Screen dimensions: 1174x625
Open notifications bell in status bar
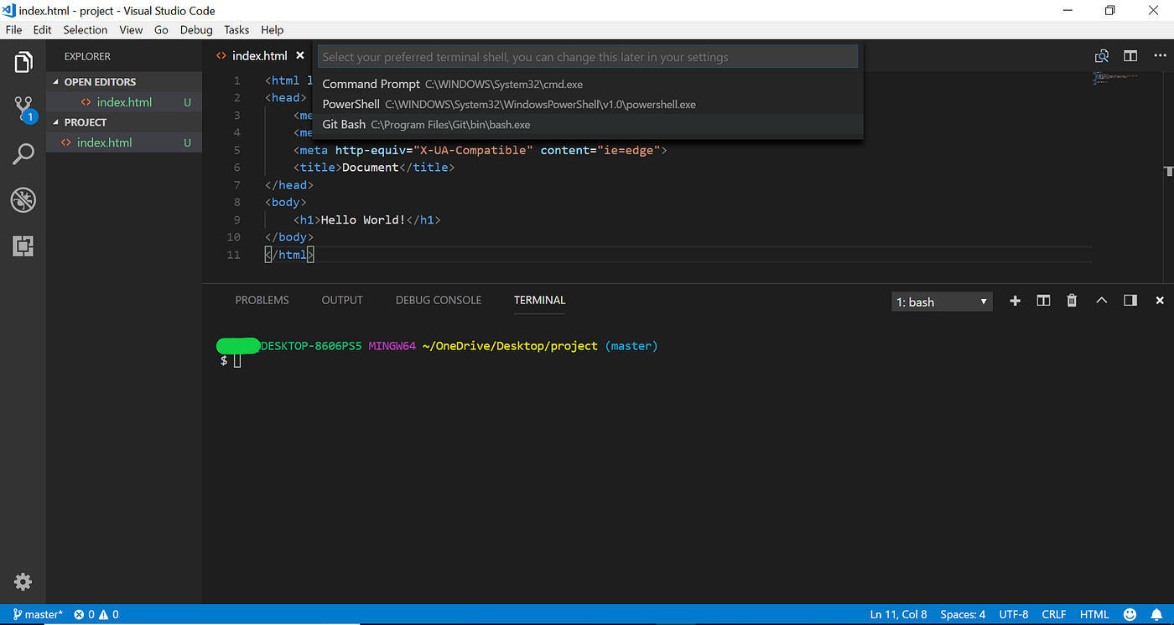(1156, 614)
